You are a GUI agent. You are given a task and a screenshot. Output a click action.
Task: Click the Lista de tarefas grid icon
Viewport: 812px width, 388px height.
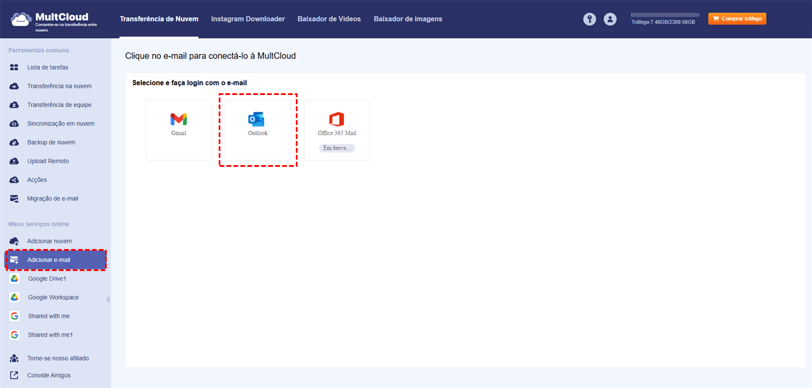pos(14,67)
